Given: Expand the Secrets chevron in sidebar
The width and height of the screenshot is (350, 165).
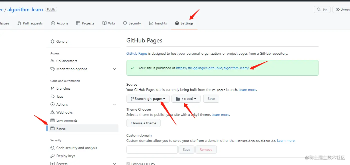Looking at the screenshot, I should click(114, 164).
